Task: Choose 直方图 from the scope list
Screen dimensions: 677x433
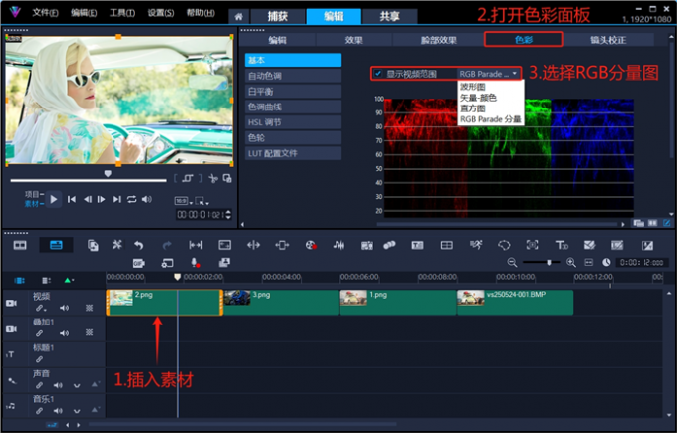Action: 472,108
